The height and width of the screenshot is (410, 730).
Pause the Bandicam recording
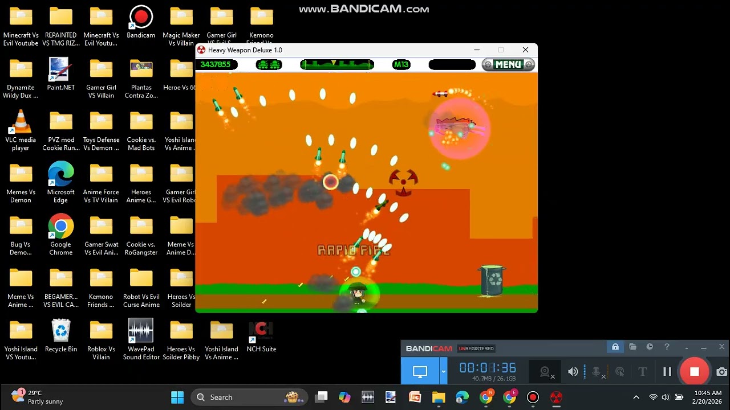[x=667, y=372]
